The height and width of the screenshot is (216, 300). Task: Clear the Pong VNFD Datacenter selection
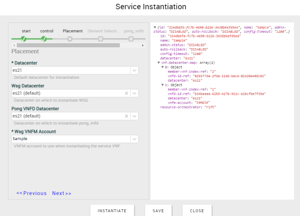click(x=126, y=116)
